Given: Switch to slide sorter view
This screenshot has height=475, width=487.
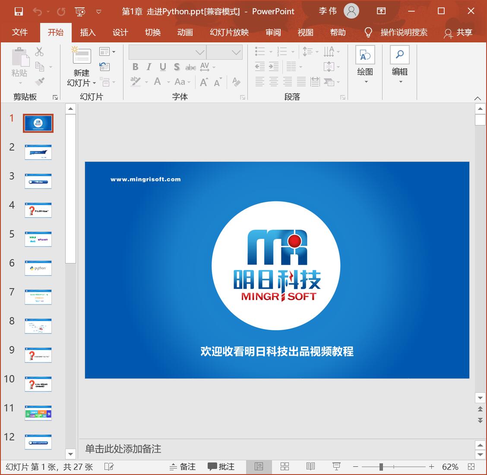Looking at the screenshot, I should (285, 466).
